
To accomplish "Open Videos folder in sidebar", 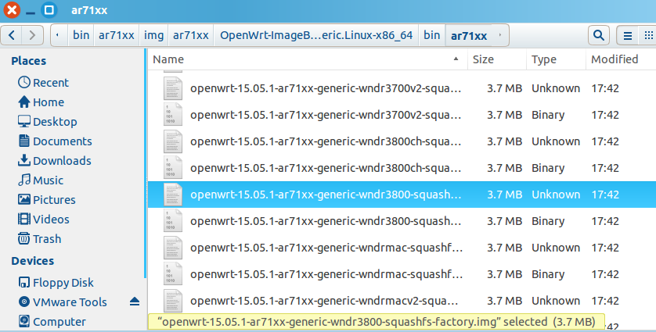I will [x=44, y=220].
